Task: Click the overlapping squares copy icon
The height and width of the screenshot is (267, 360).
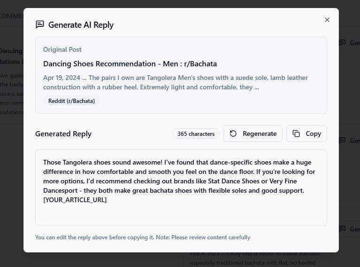Action: click(296, 133)
